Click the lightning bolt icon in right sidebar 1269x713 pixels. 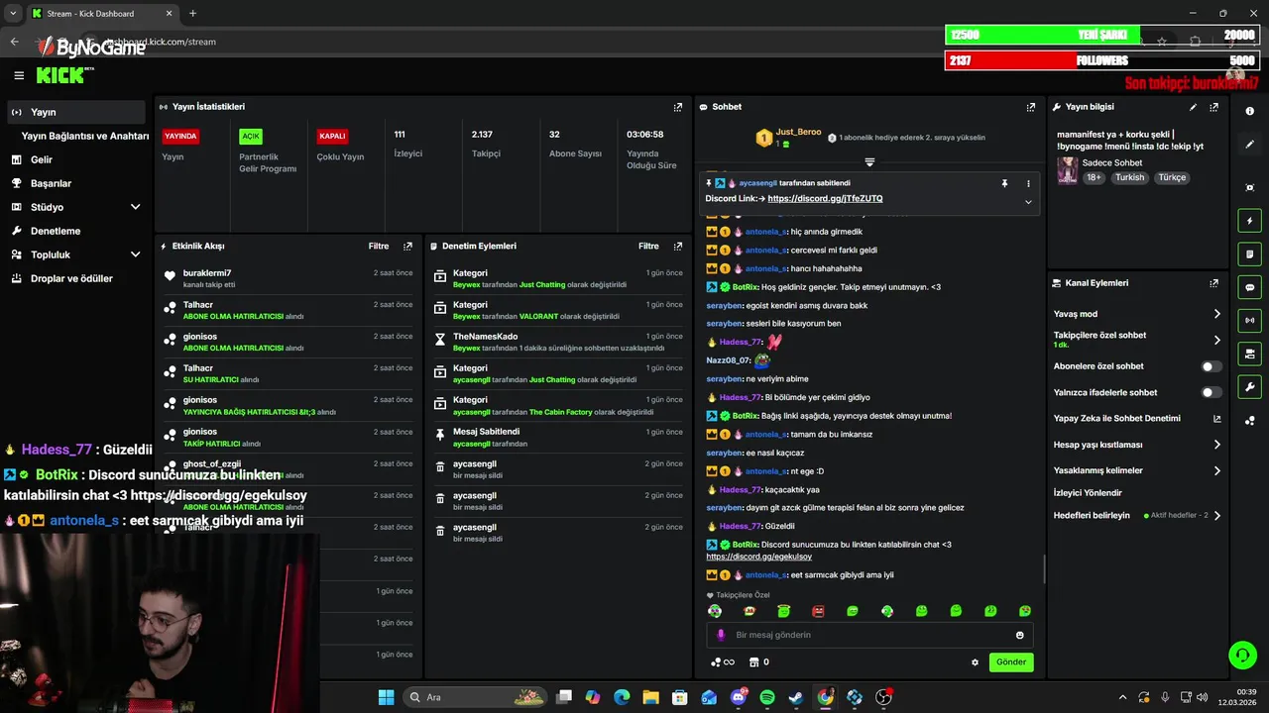pos(1250,221)
